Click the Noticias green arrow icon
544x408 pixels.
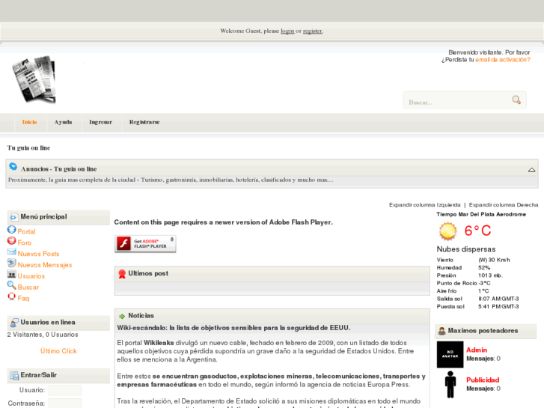coord(122,317)
